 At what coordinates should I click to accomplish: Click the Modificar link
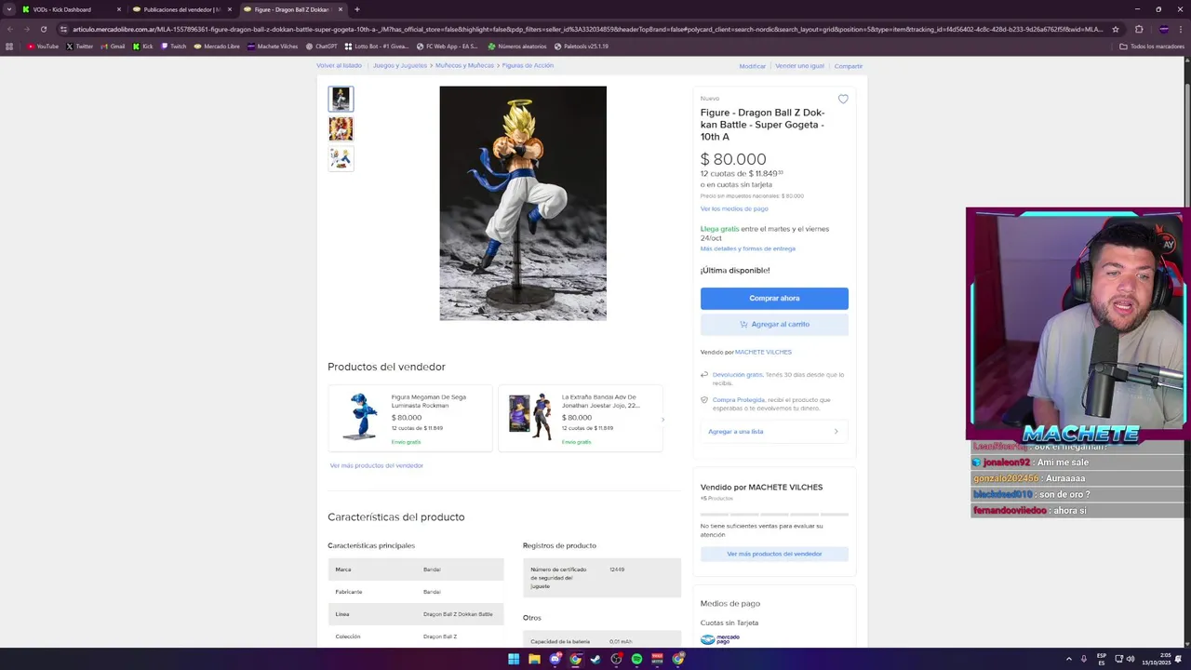[753, 66]
